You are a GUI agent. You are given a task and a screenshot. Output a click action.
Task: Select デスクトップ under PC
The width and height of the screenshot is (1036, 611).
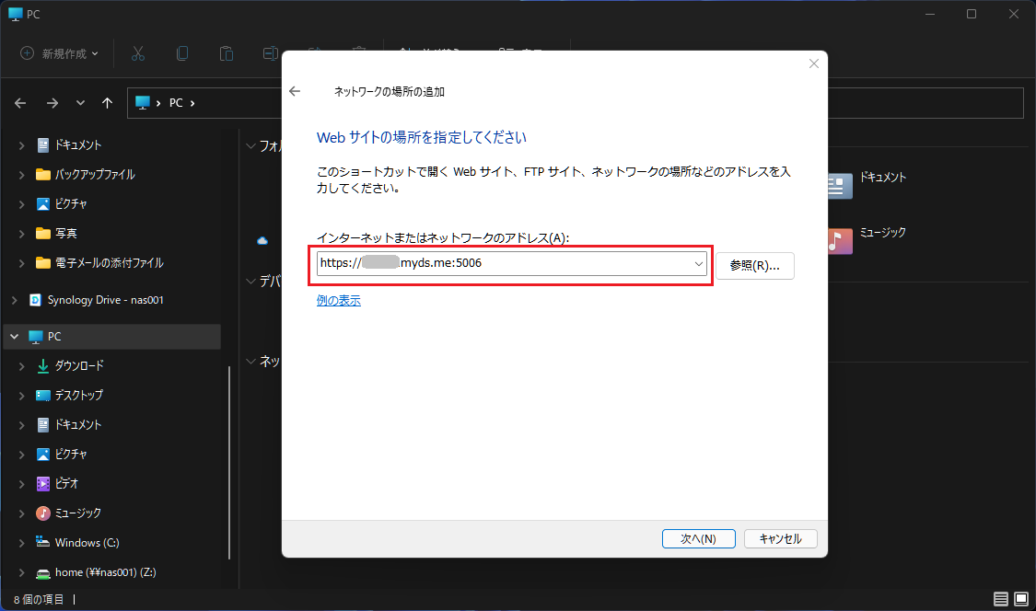[x=78, y=395]
